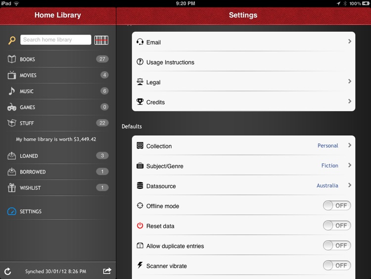Click the Subject/Genre briefcase icon
The height and width of the screenshot is (279, 371).
coord(140,166)
